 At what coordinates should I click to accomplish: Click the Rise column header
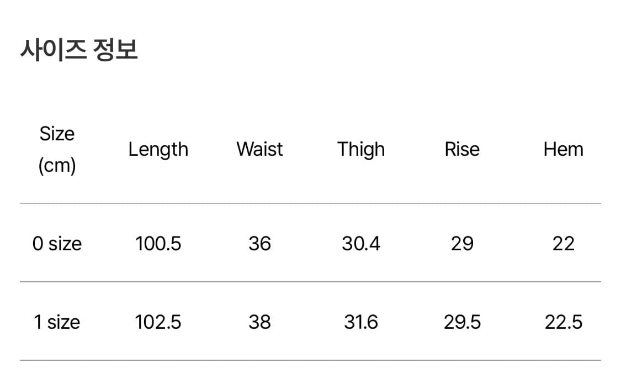pos(462,149)
